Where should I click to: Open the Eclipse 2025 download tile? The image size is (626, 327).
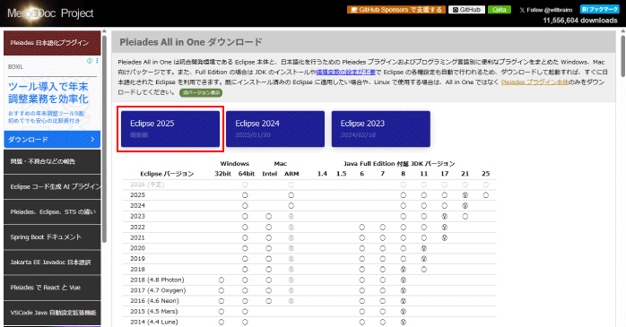(170, 129)
